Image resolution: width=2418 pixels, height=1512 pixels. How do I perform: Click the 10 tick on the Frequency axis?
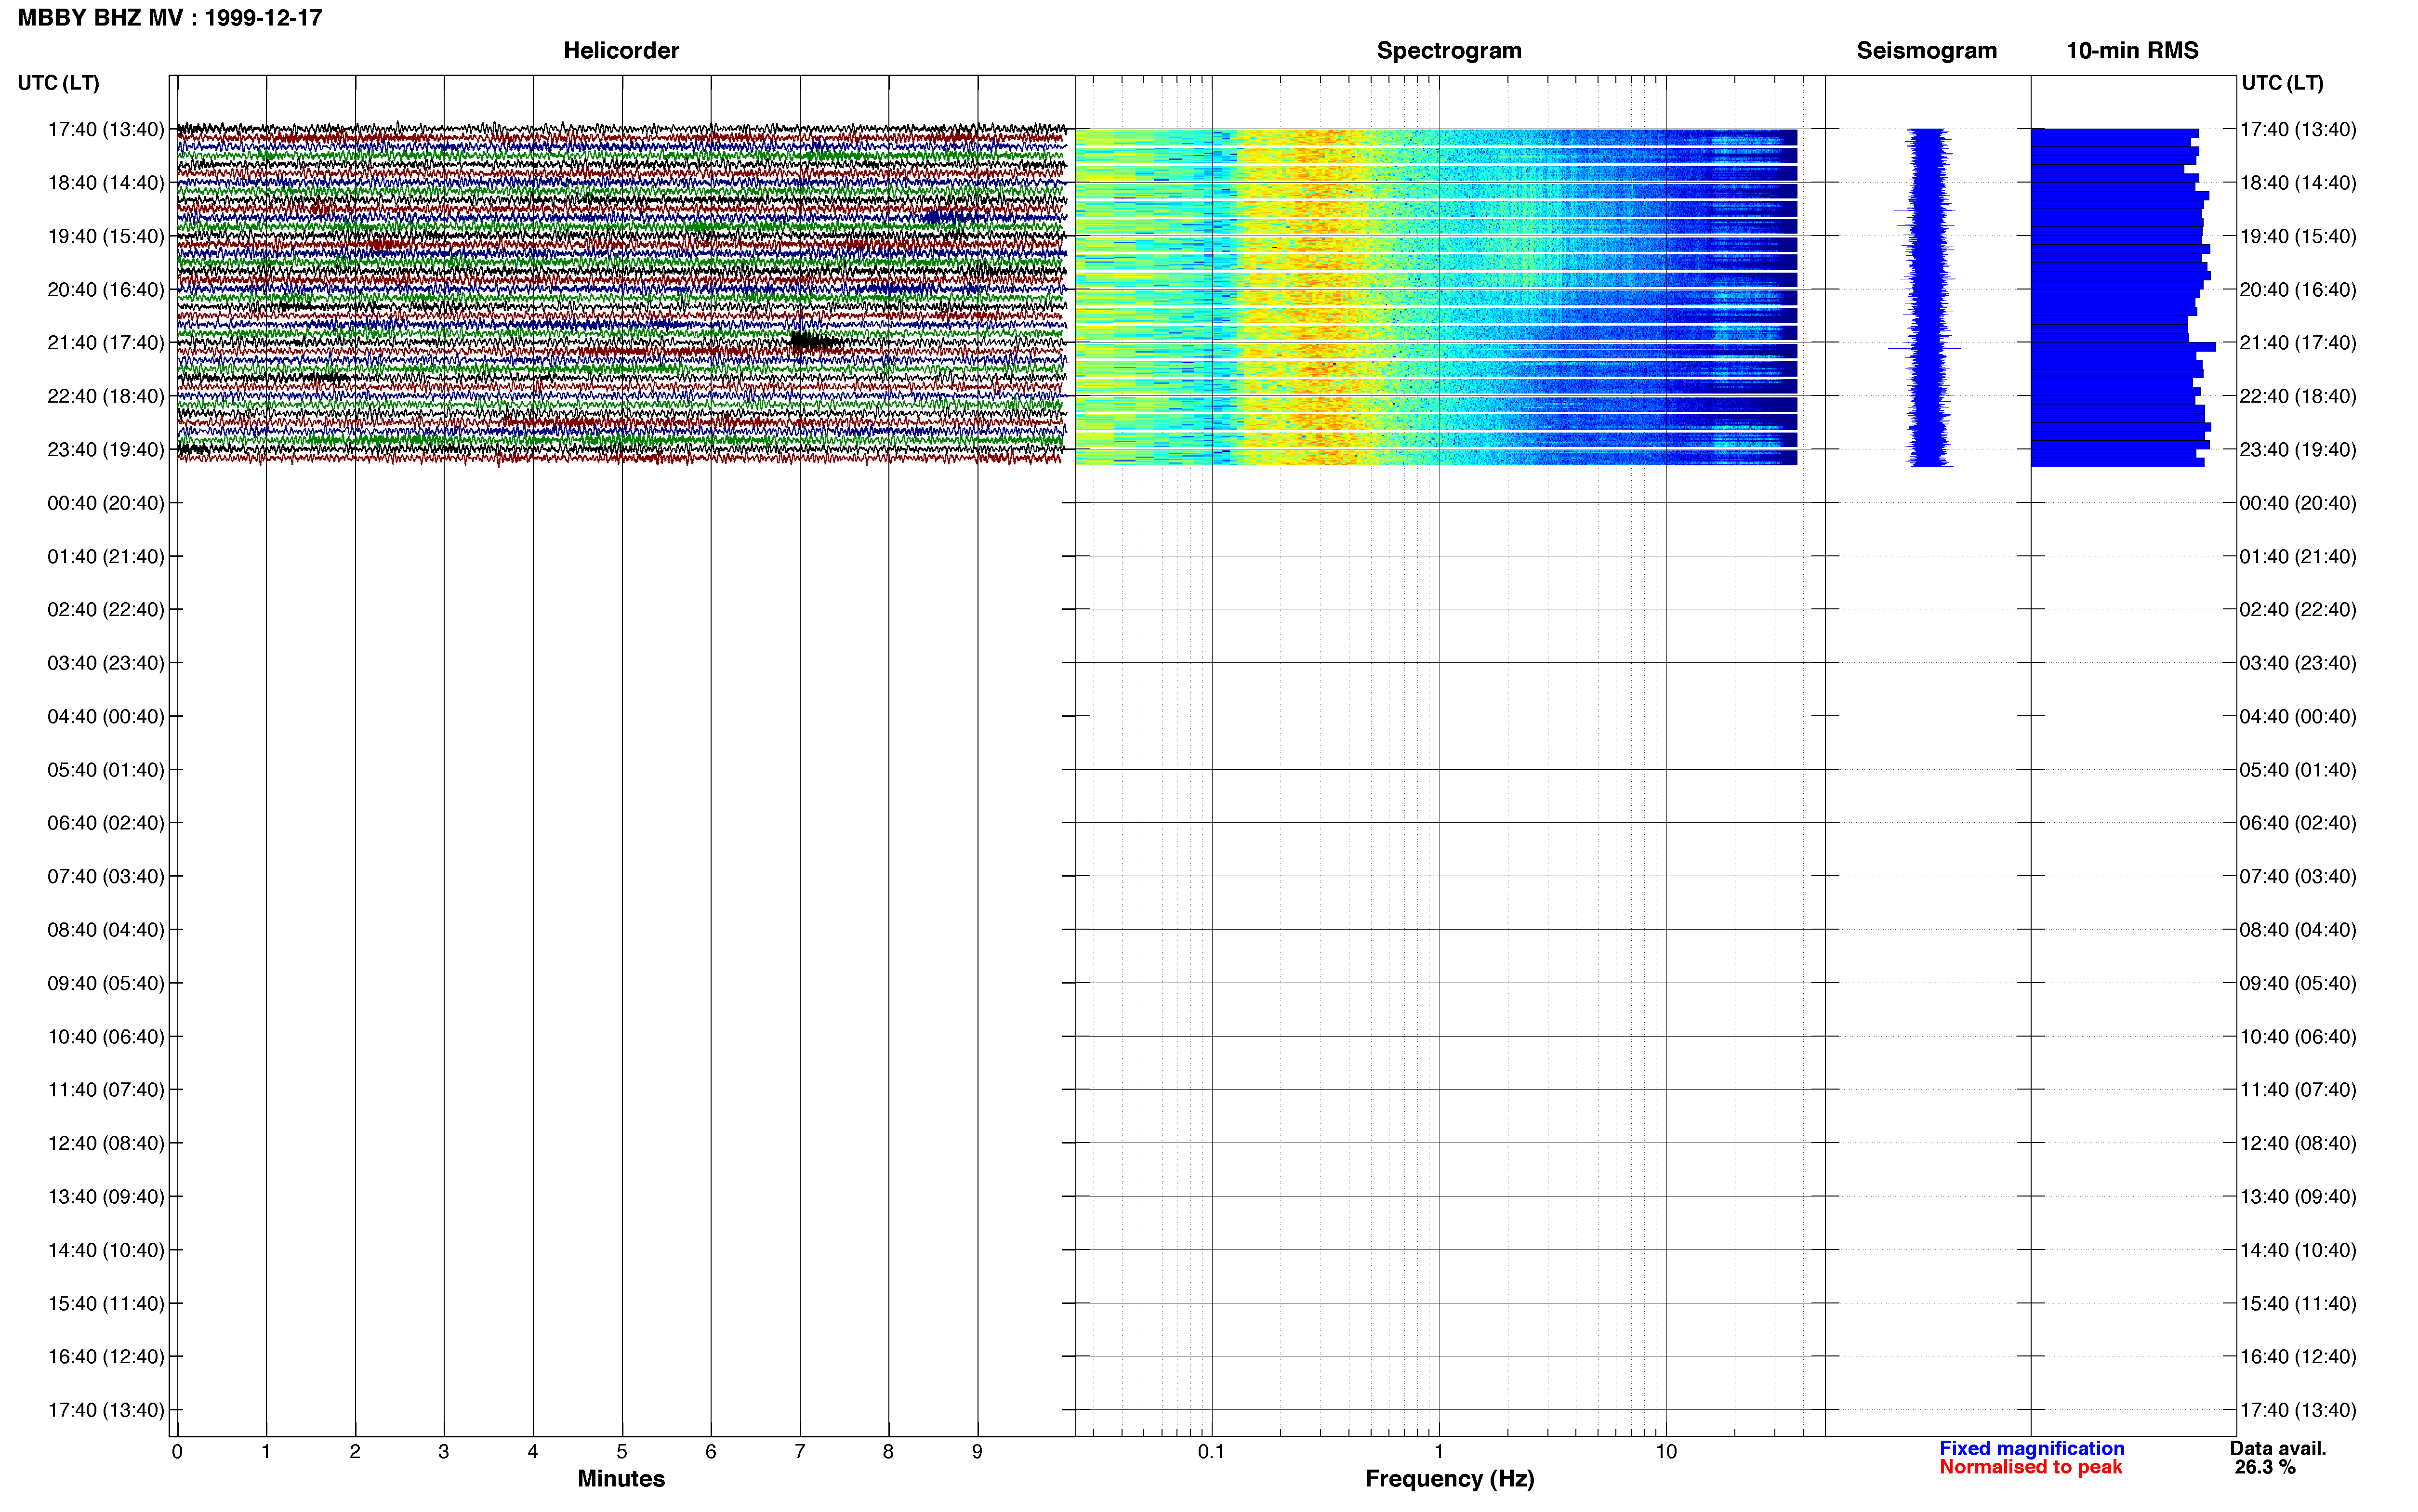click(1666, 1451)
